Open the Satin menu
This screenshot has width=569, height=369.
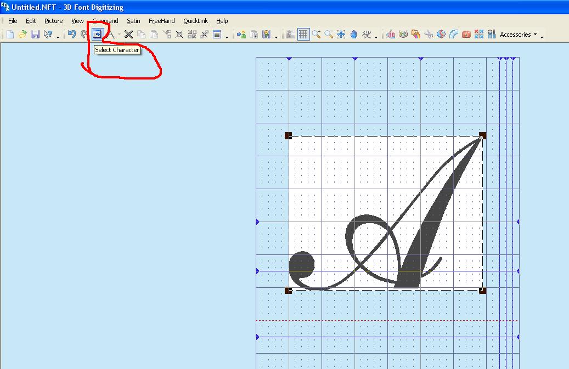click(x=133, y=21)
